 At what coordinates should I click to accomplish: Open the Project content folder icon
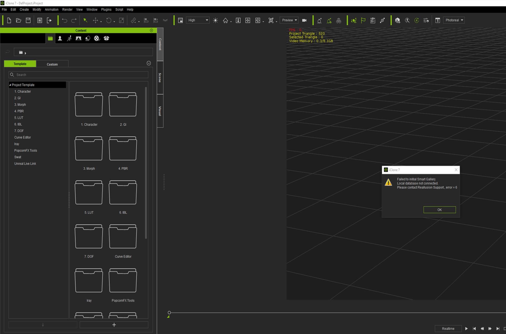click(50, 38)
